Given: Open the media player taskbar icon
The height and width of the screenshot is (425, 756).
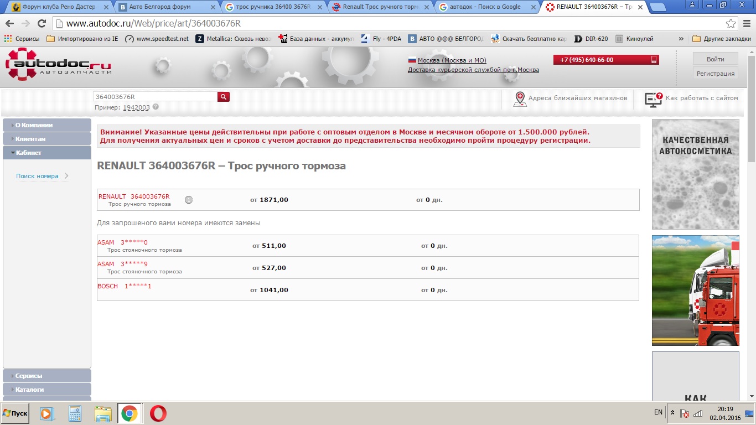Looking at the screenshot, I should (46, 413).
